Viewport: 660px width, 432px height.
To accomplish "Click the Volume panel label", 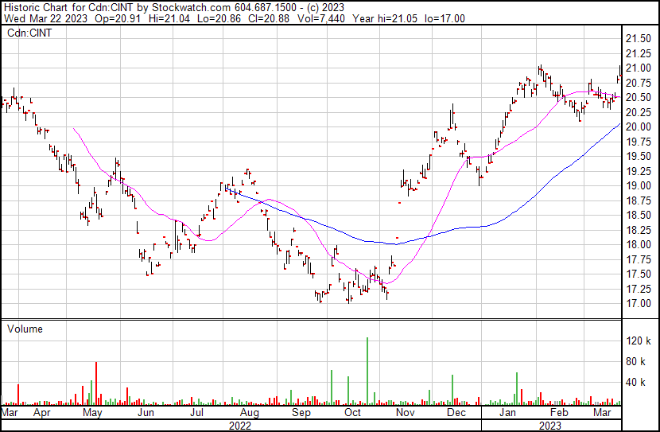I will (25, 329).
